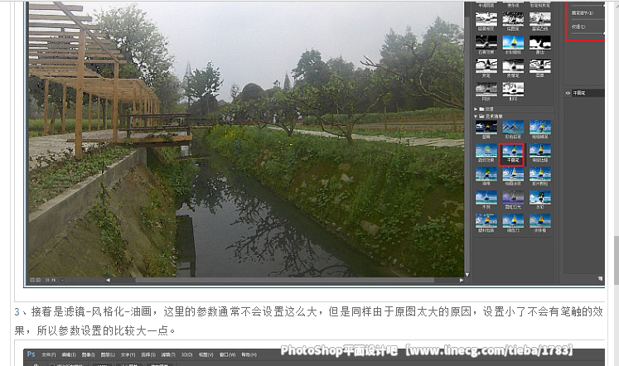The image size is (619, 366).
Task: Select the 胶片颗粒 artistic filter thumbnail
Action: (539, 174)
